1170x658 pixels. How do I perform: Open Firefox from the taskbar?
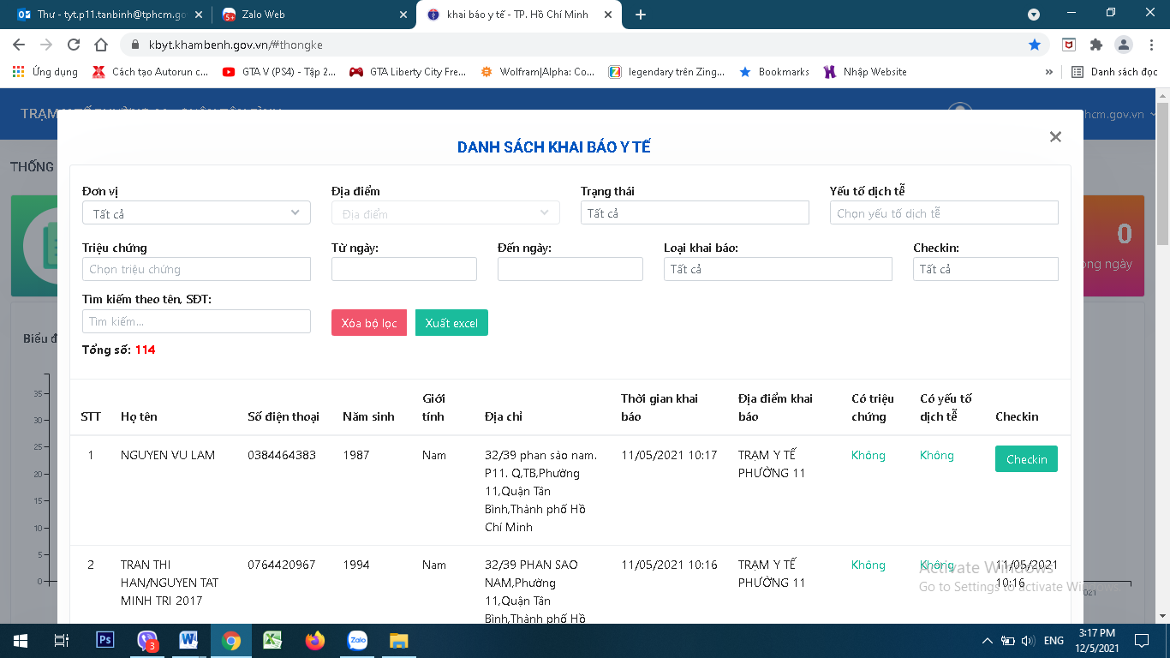[x=315, y=640]
